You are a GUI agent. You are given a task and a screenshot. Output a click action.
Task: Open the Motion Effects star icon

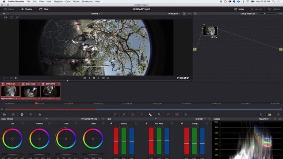(x=40, y=114)
